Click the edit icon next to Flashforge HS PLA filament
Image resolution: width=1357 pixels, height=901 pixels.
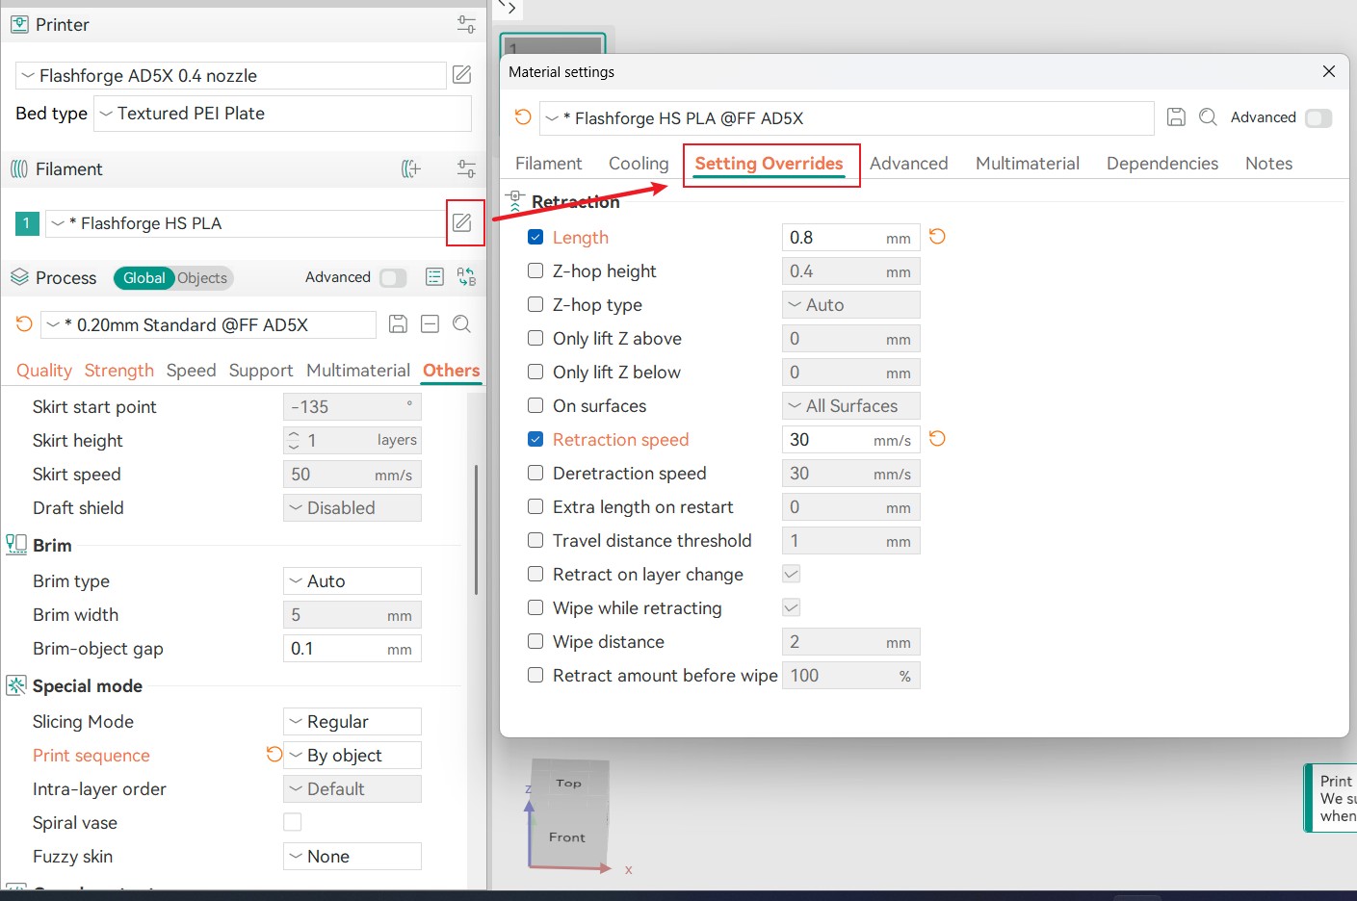click(462, 223)
